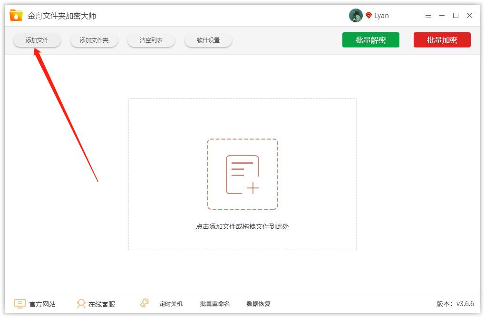Open the 数据恢复 tool
This screenshot has width=485, height=318.
point(258,304)
